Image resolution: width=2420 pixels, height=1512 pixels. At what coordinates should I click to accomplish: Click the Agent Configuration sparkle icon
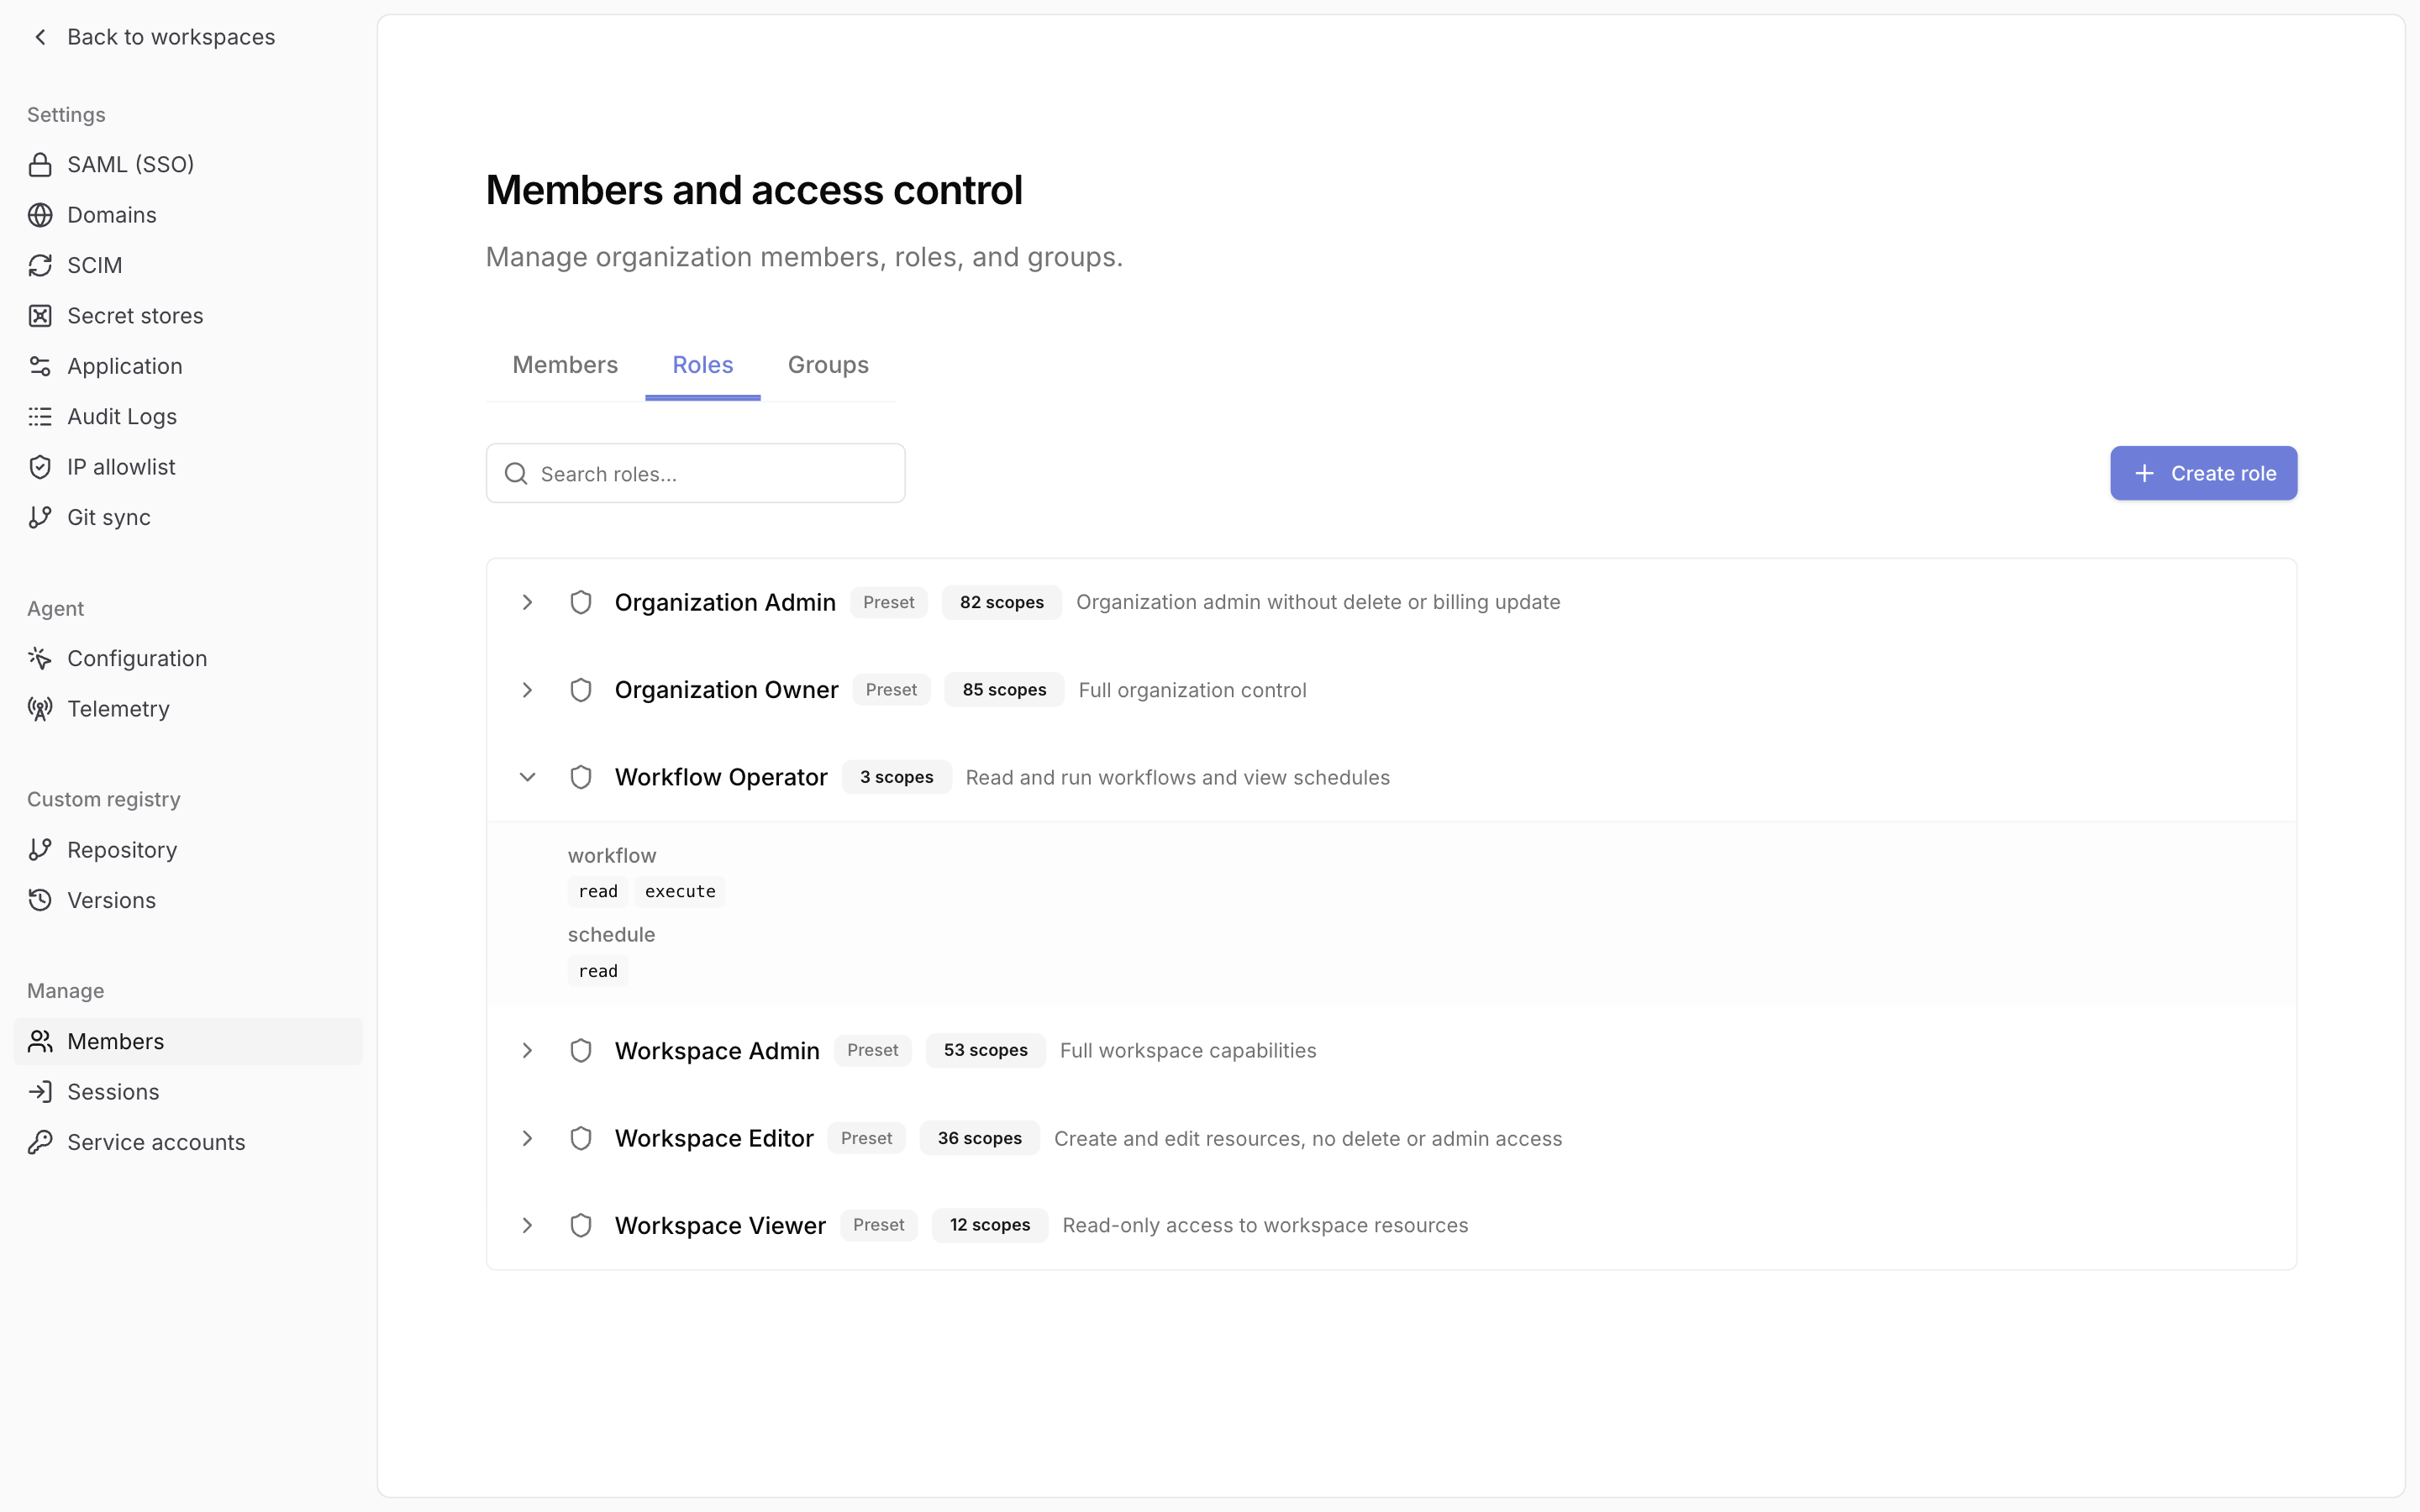point(40,658)
